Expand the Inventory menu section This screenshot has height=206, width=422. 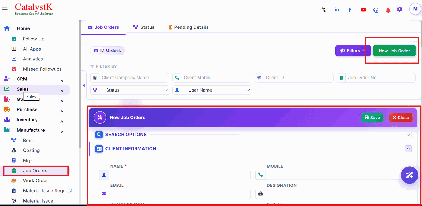62,122
